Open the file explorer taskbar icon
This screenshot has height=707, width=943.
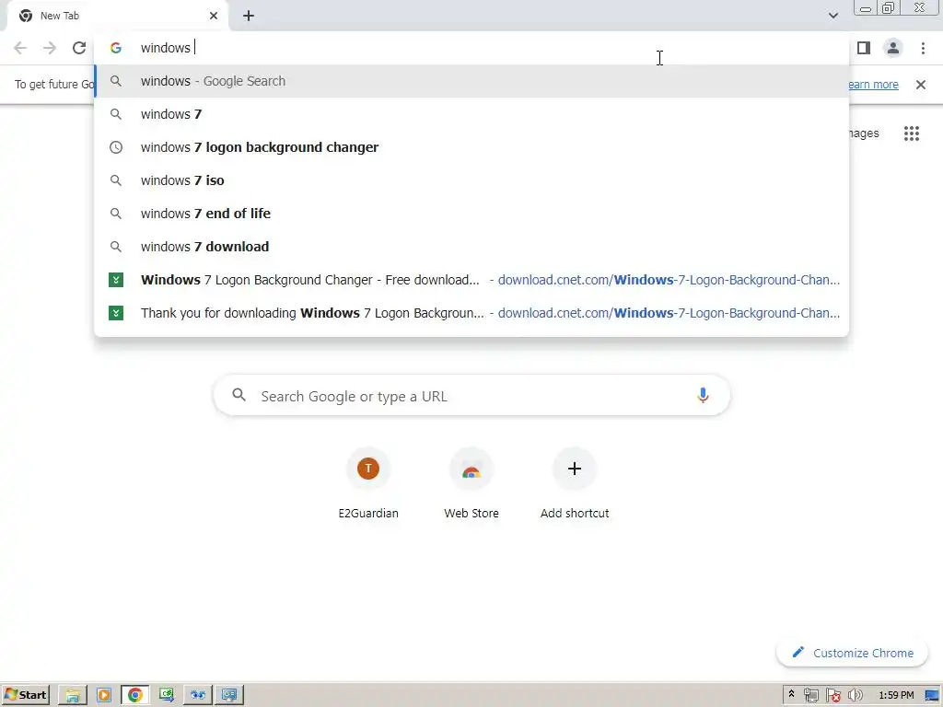[73, 696]
